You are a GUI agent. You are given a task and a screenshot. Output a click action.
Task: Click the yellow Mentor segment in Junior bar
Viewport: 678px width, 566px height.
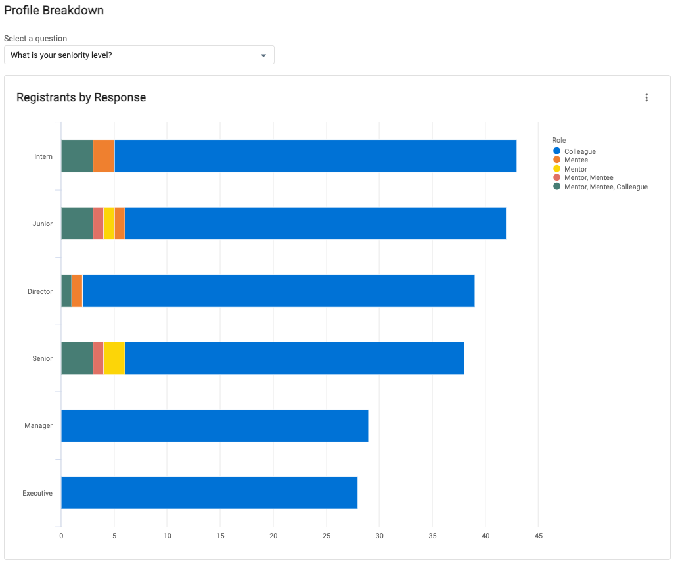point(108,224)
